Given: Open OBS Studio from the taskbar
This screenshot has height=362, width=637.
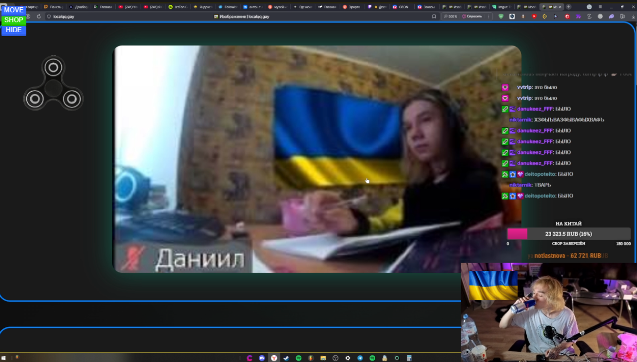Looking at the screenshot, I should click(x=335, y=357).
